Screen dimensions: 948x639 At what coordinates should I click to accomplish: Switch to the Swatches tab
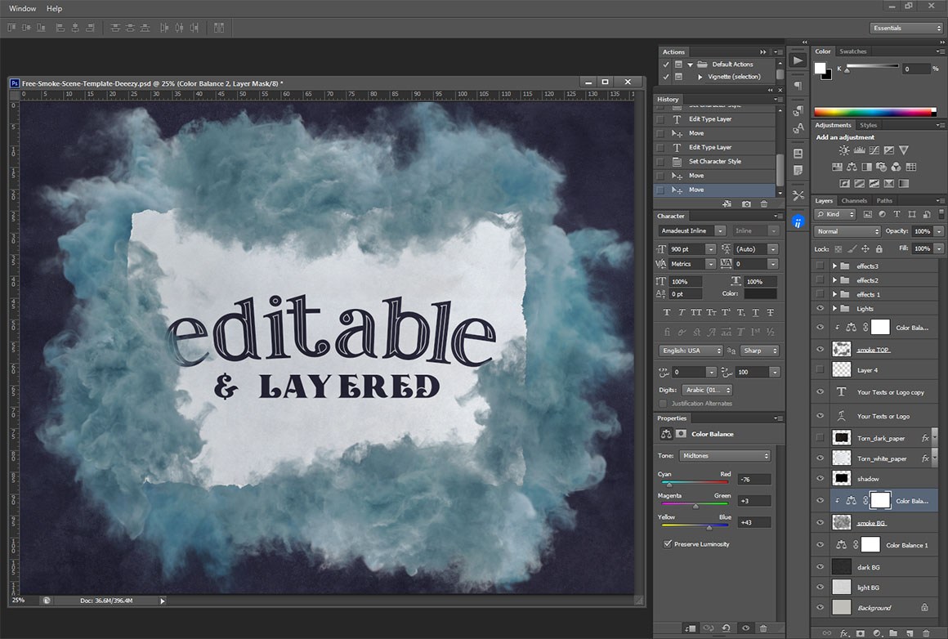[x=853, y=51]
